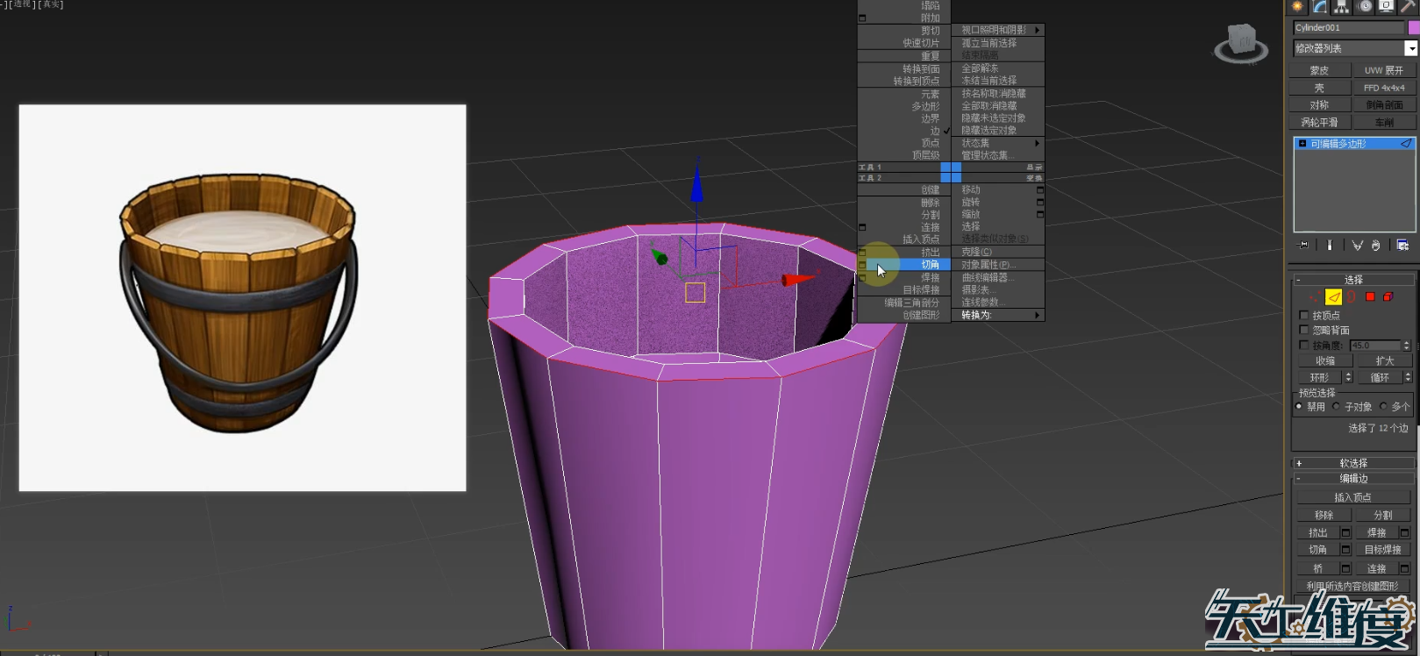Click the magenta object color swatch
Screen dimensions: 1420x656
(1413, 28)
